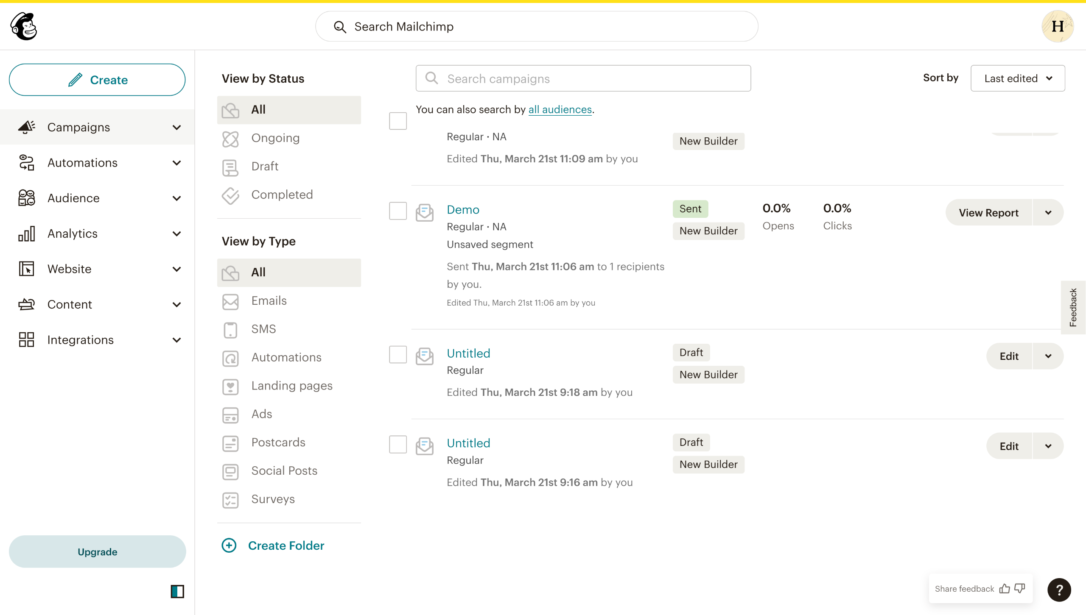Image resolution: width=1086 pixels, height=615 pixels.
Task: Click the Audience sidebar icon
Action: (26, 198)
